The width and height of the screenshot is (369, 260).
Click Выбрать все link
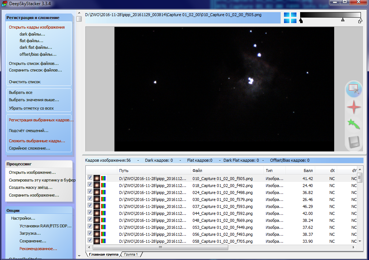(x=21, y=92)
